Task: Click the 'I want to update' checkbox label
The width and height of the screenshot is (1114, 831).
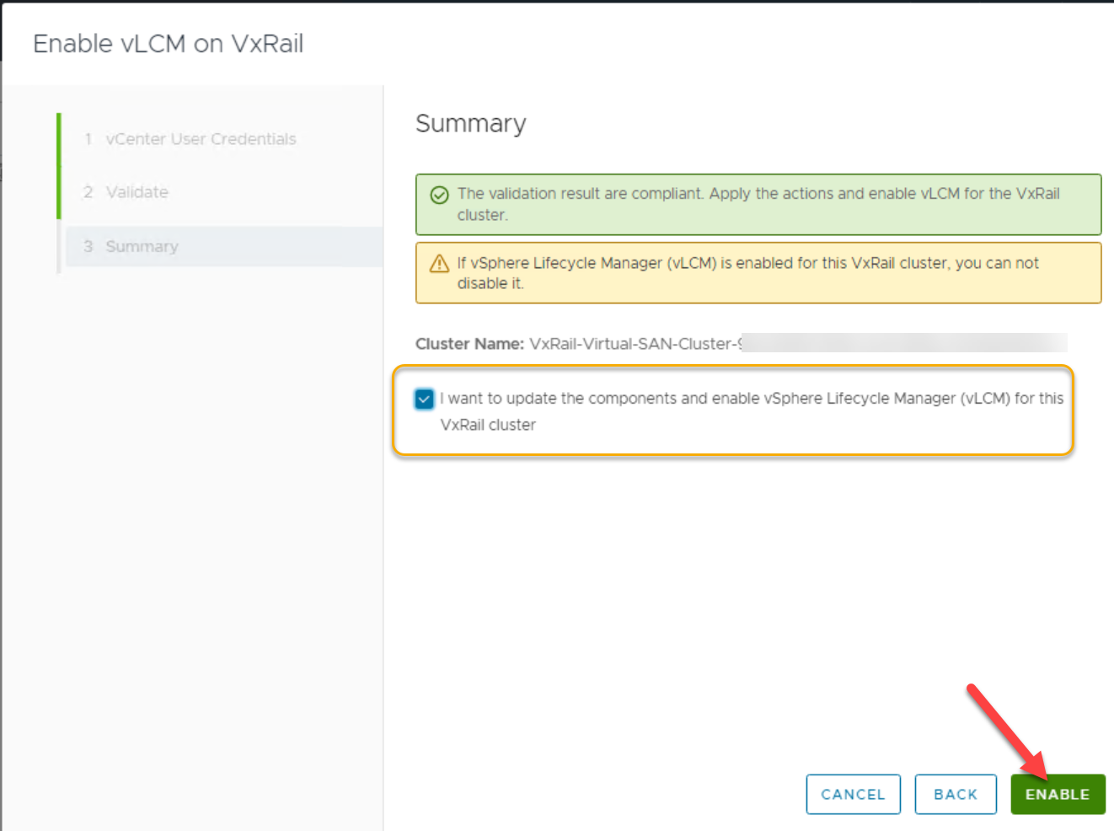Action: (x=750, y=399)
